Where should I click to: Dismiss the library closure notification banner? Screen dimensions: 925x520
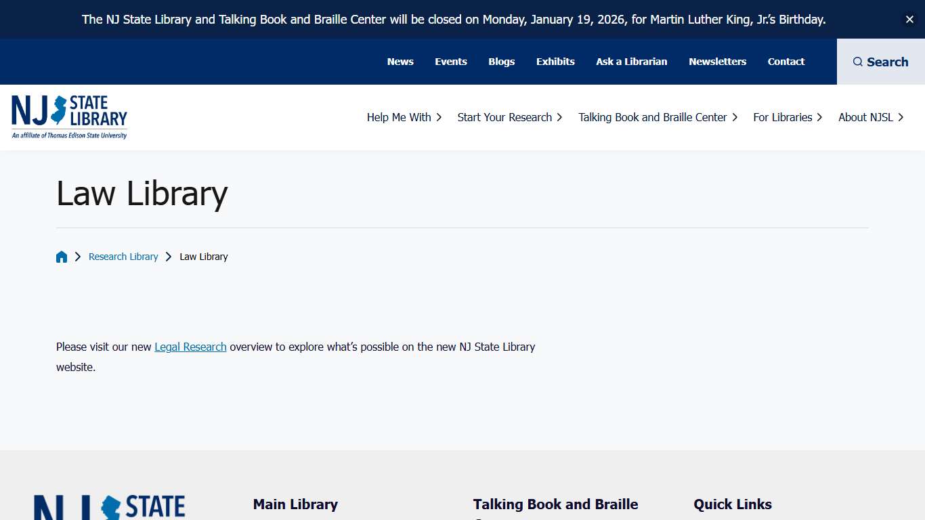coord(909,19)
